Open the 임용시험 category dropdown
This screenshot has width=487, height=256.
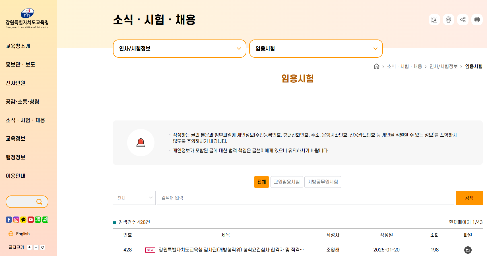pyautogui.click(x=316, y=49)
